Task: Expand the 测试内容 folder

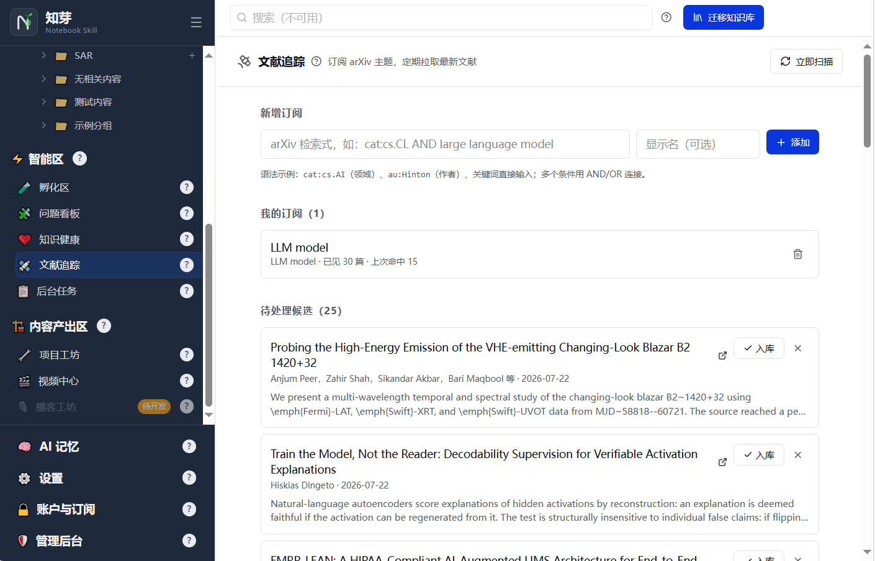Action: point(43,102)
